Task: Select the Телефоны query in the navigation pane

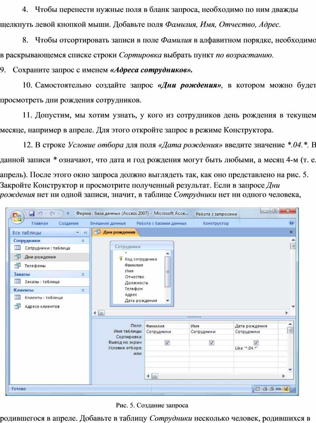Action: pos(50,266)
